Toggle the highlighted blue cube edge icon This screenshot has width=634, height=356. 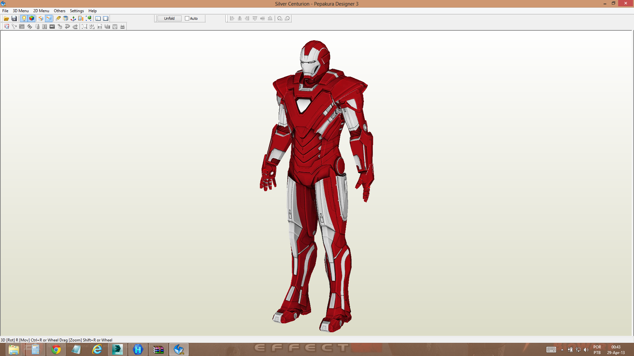[x=49, y=18]
